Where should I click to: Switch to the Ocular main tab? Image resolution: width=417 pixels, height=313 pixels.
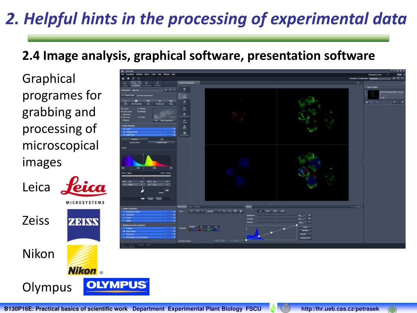pos(125,84)
